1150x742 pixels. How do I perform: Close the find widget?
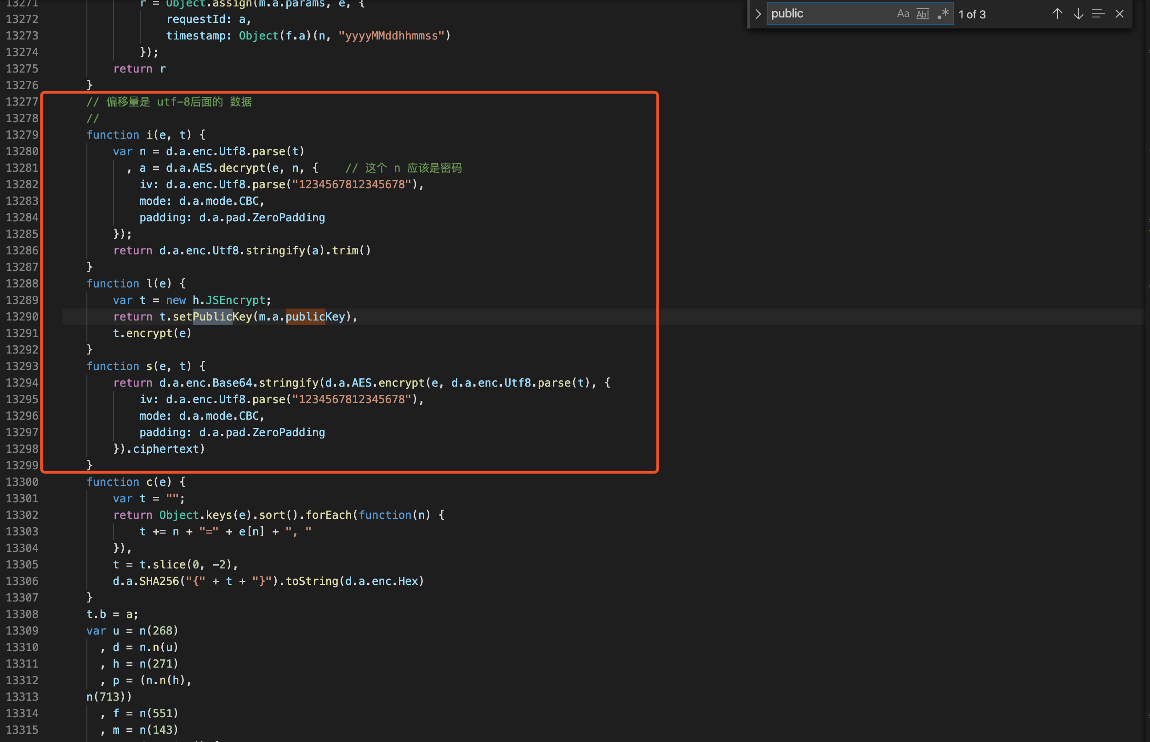(x=1120, y=14)
